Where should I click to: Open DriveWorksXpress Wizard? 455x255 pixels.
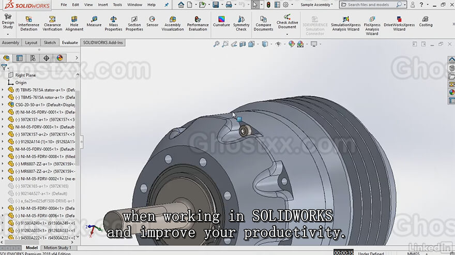[x=399, y=24]
